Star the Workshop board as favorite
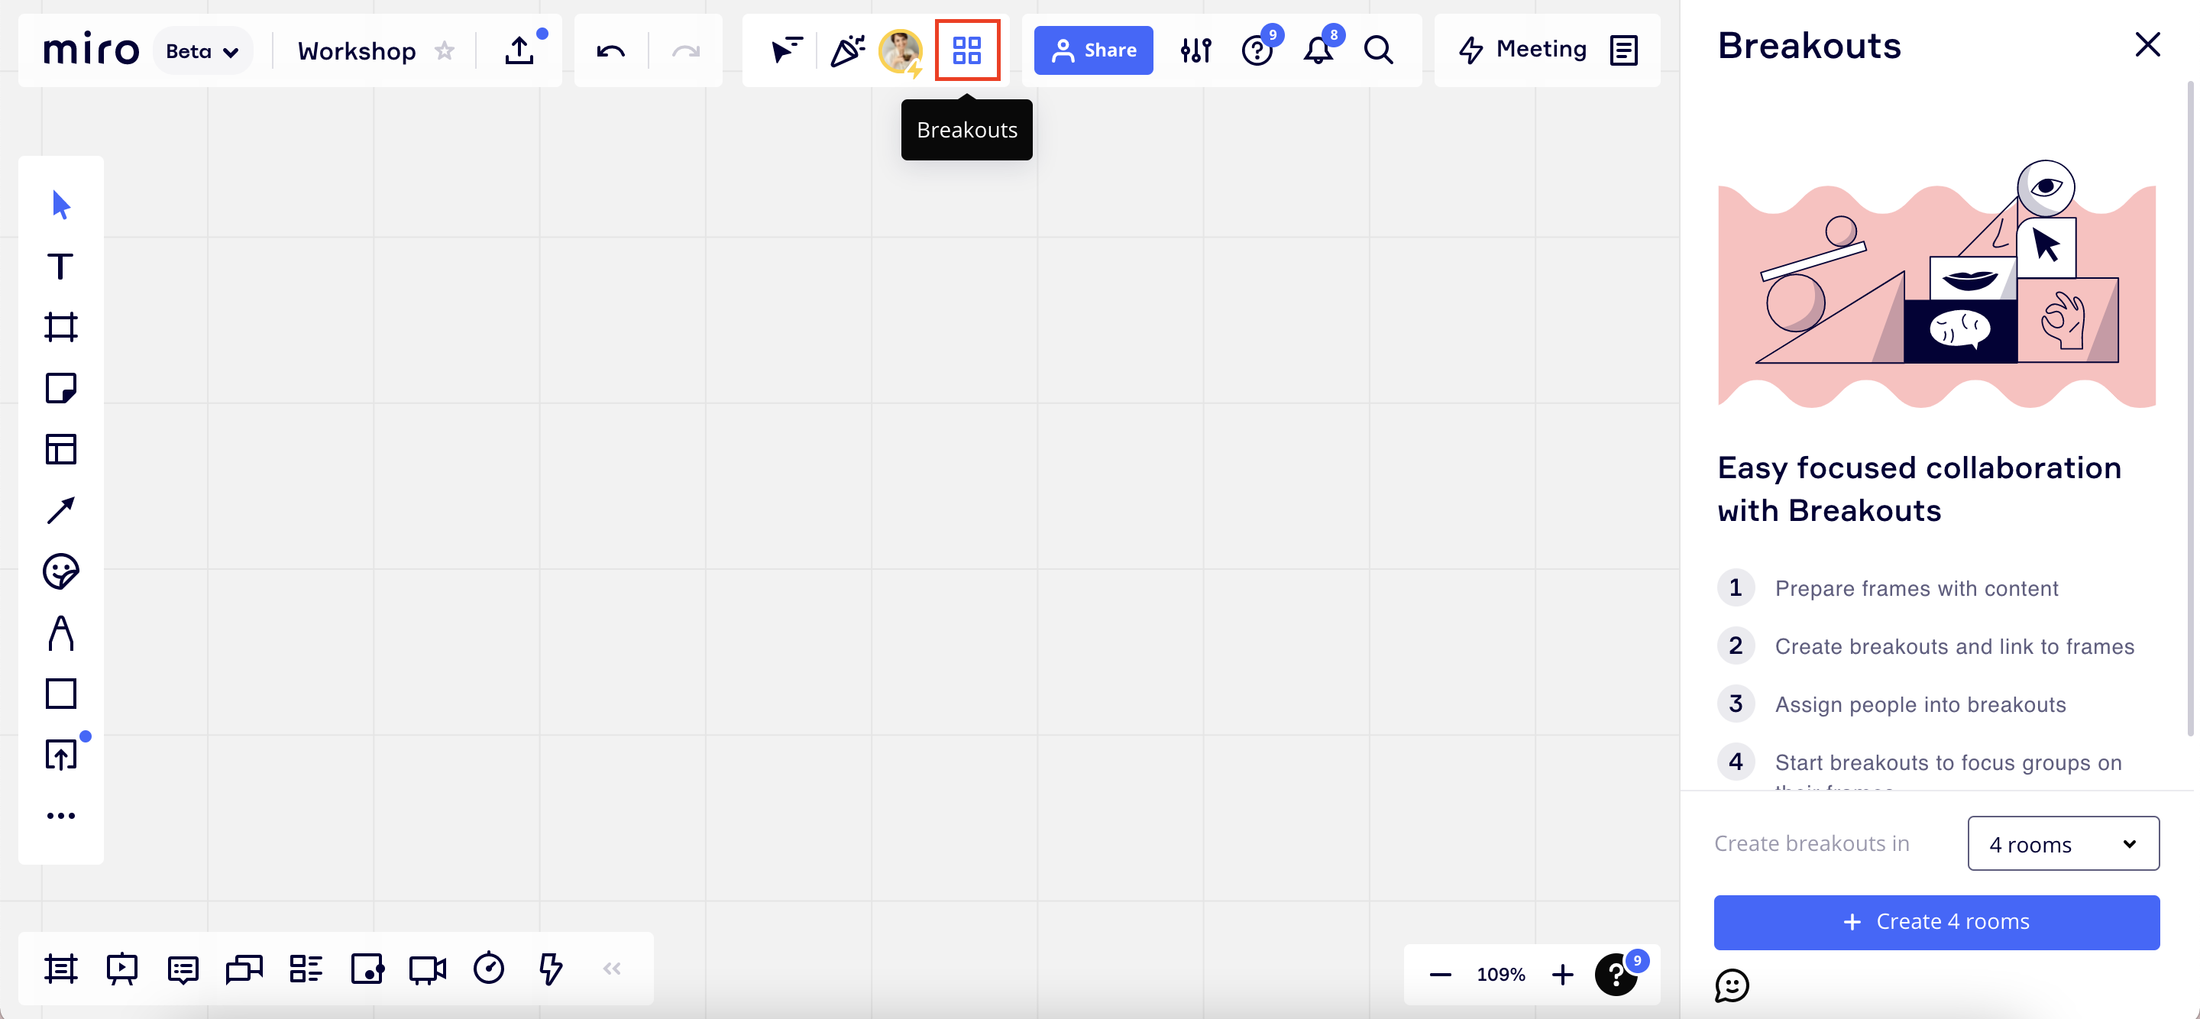 click(444, 50)
